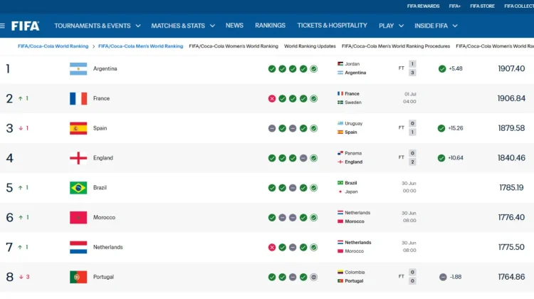Viewport: 534px width, 299px height.
Task: Click France's red loss form icon
Action: [272, 99]
